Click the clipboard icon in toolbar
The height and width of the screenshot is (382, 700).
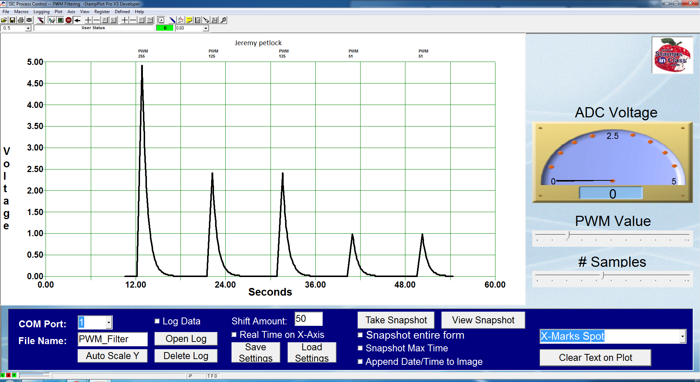[198, 20]
